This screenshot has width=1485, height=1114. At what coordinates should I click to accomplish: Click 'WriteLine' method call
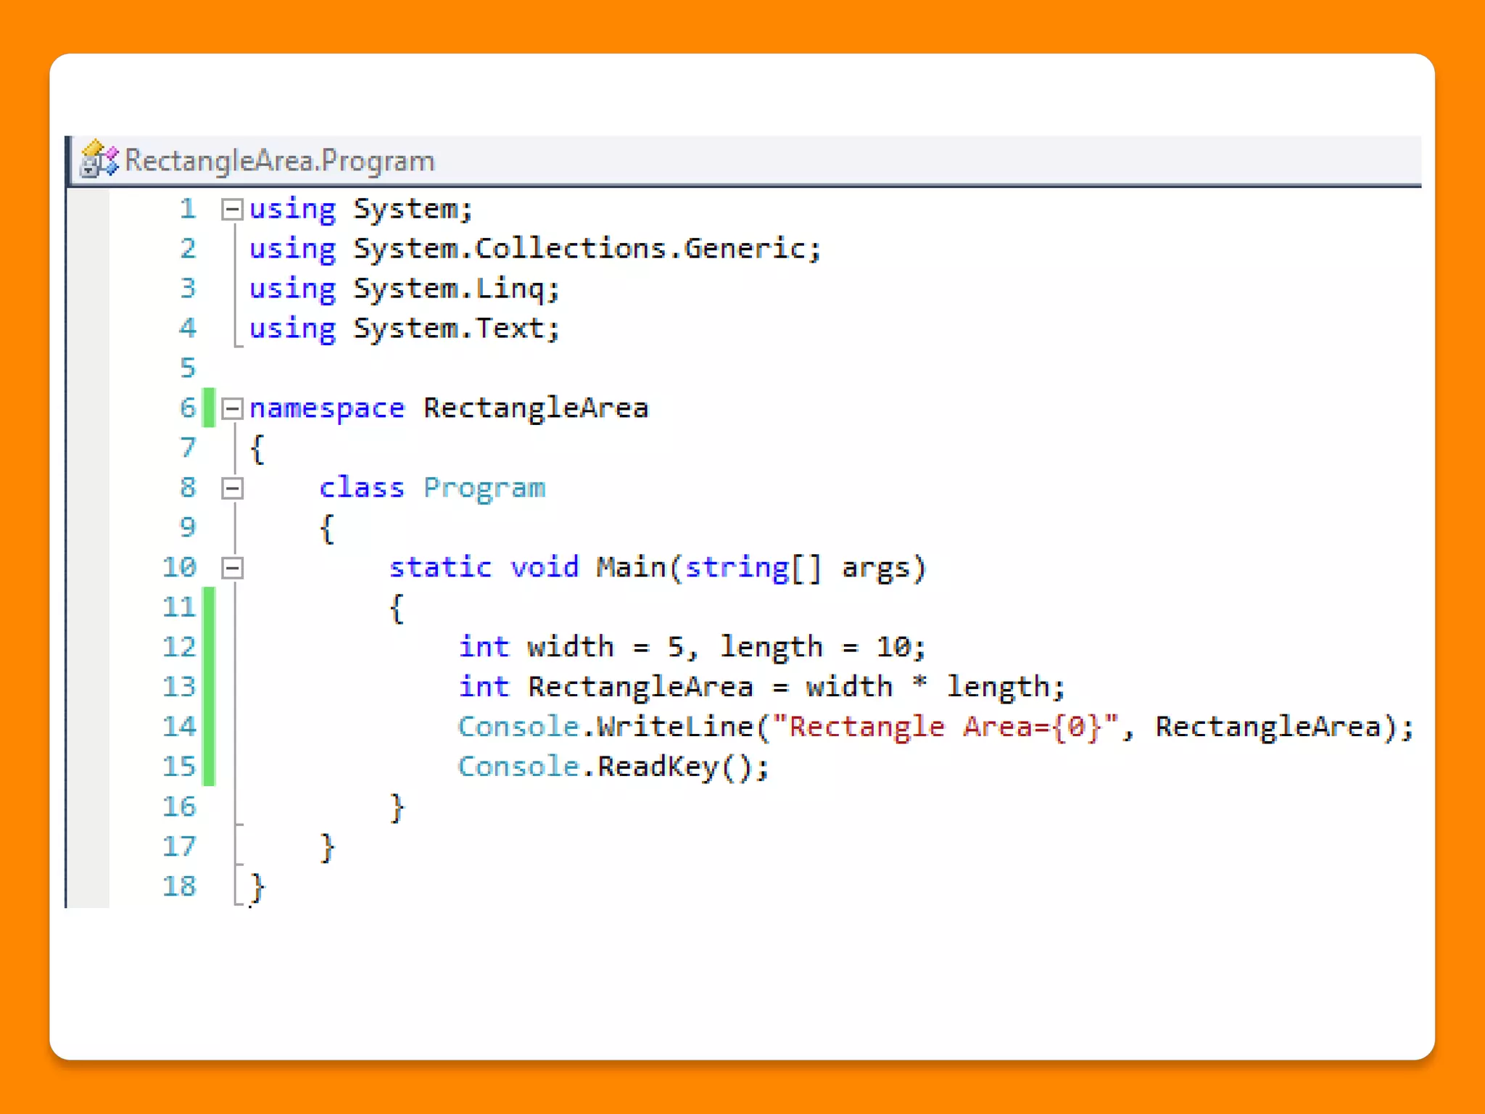coord(675,727)
